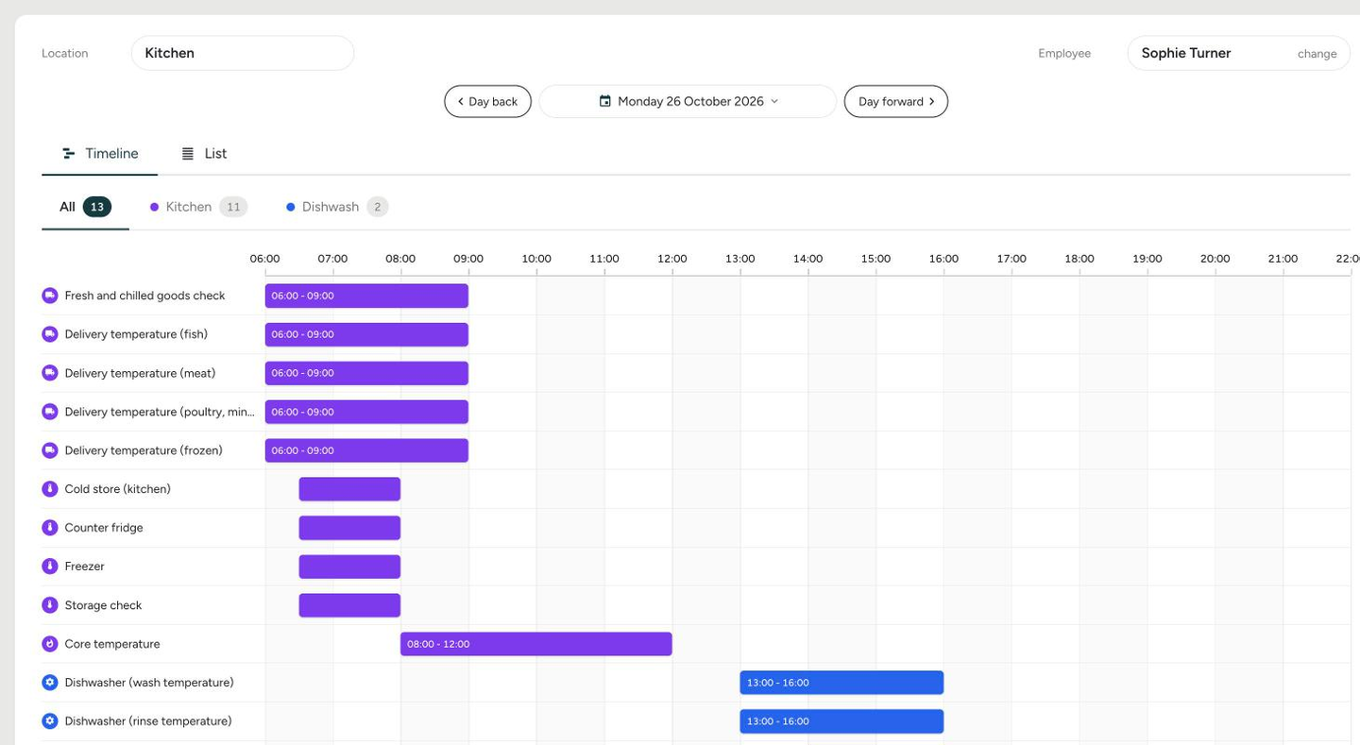This screenshot has height=745, width=1360.
Task: Open the Monday 26 October 2026 date dropdown
Action: (688, 101)
